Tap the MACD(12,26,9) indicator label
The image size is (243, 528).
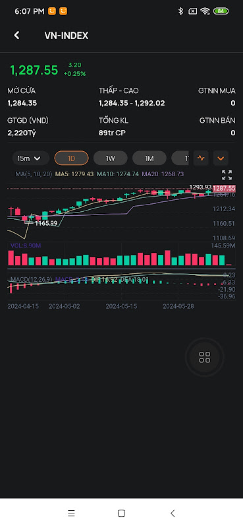coord(31,279)
